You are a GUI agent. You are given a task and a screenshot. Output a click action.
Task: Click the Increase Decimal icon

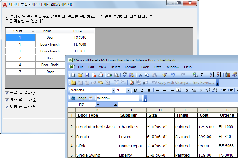tap(208, 90)
